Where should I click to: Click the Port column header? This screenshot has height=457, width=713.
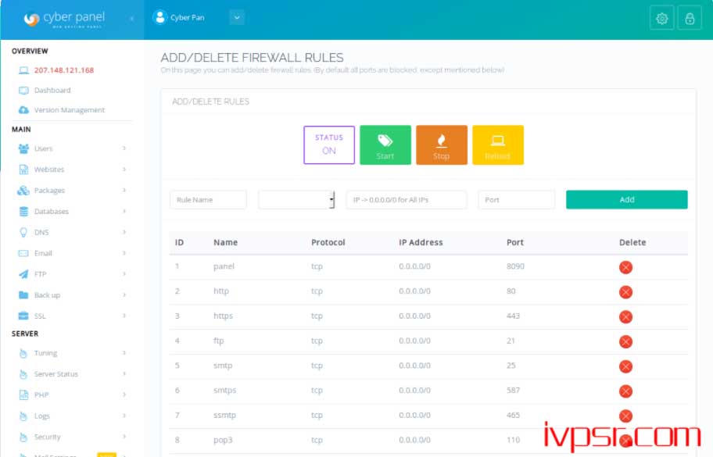tap(515, 242)
